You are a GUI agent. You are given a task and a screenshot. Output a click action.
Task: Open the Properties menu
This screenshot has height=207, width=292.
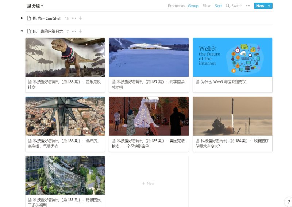(x=176, y=6)
